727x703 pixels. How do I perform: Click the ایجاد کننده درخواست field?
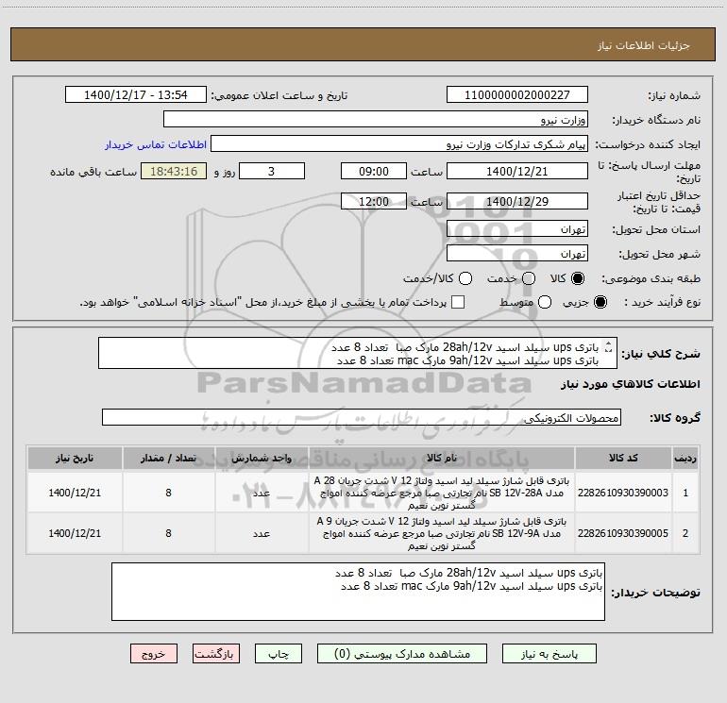[x=399, y=143]
